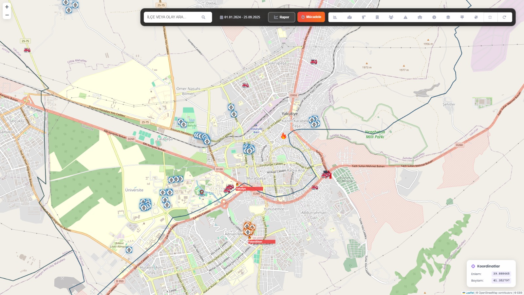Viewport: 524px width, 295px height.
Task: Click the vehicle truck toolbar icon
Action: point(420,17)
